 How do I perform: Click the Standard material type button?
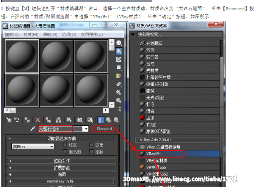point(104,129)
